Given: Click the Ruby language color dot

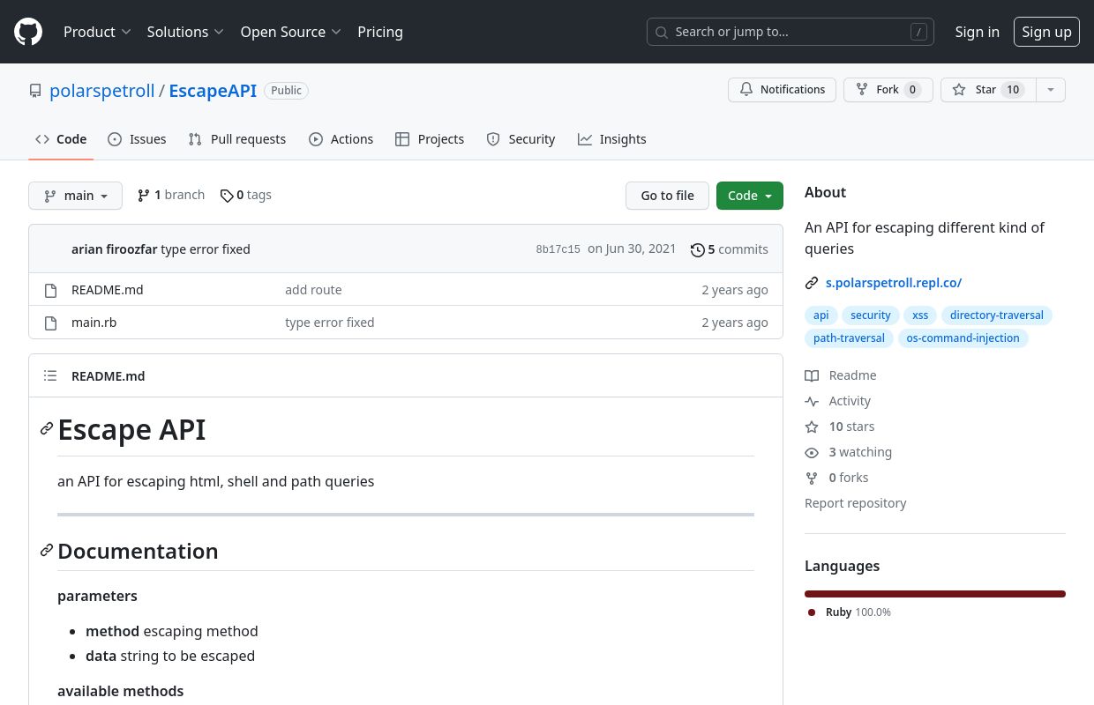Looking at the screenshot, I should coord(812,612).
